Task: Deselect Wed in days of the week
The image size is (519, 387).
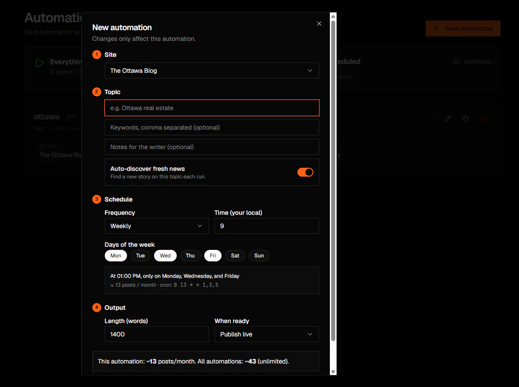Action: coord(165,255)
